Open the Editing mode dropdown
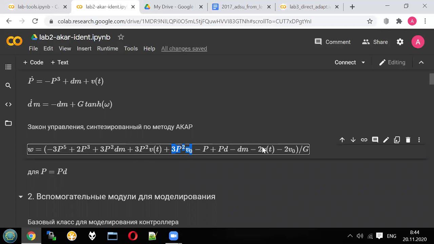 (x=392, y=62)
